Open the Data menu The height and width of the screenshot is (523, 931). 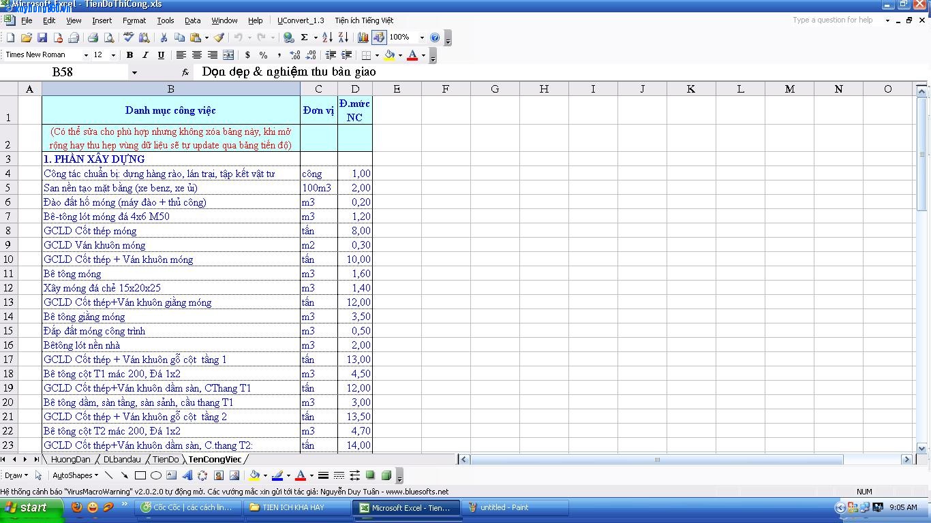(193, 20)
